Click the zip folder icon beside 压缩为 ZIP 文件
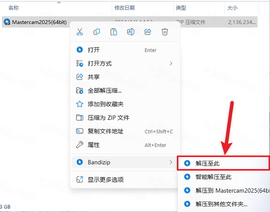This screenshot has width=270, height=212. pyautogui.click(x=80, y=117)
